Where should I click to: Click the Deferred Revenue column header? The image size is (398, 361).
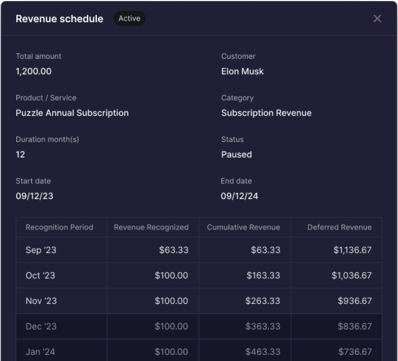[339, 227]
